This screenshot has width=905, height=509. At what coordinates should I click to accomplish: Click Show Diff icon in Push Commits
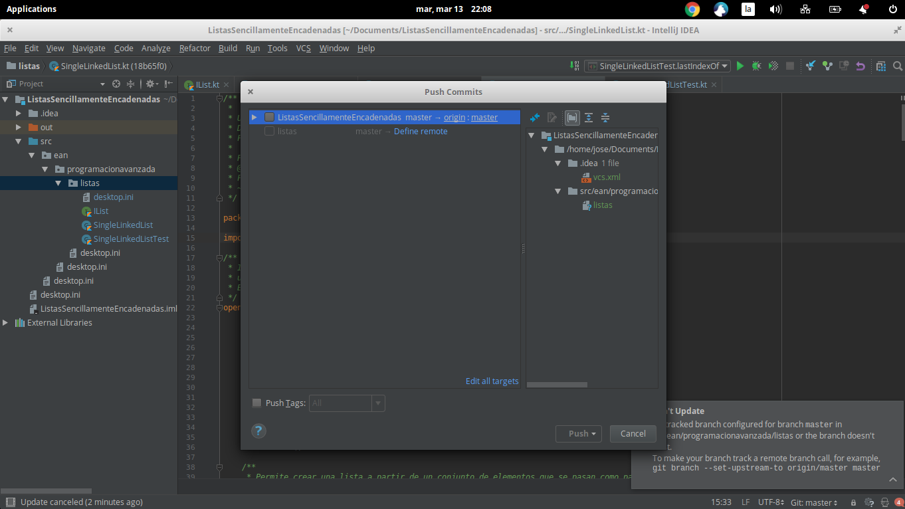tap(535, 118)
